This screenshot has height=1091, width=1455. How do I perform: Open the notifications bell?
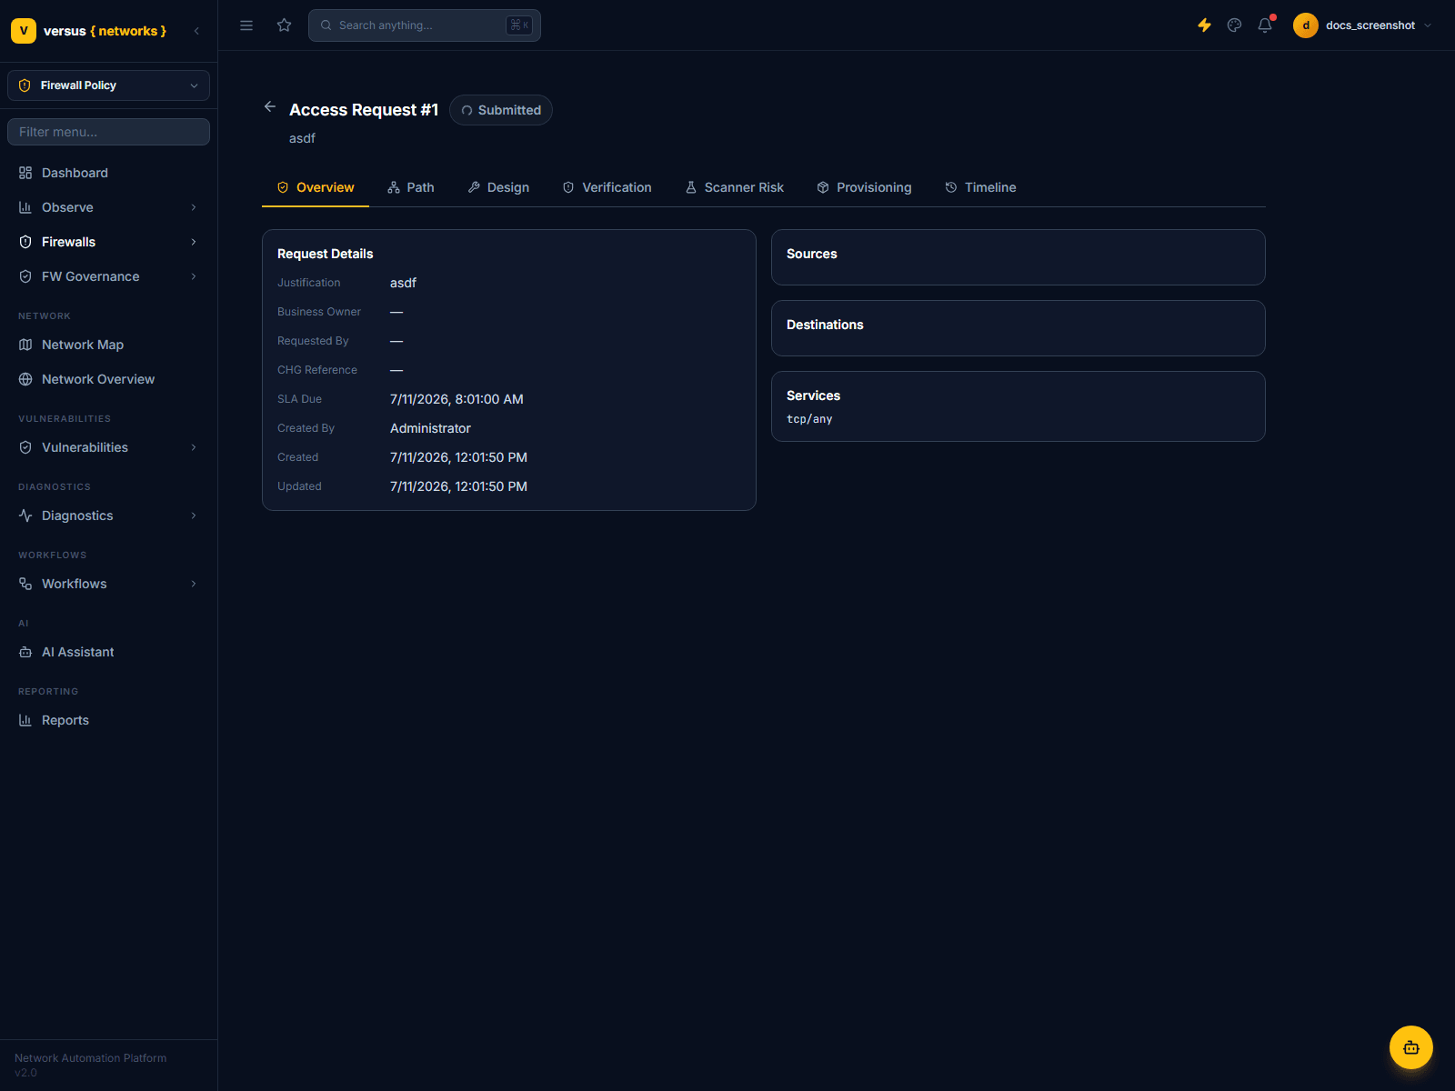pos(1265,25)
